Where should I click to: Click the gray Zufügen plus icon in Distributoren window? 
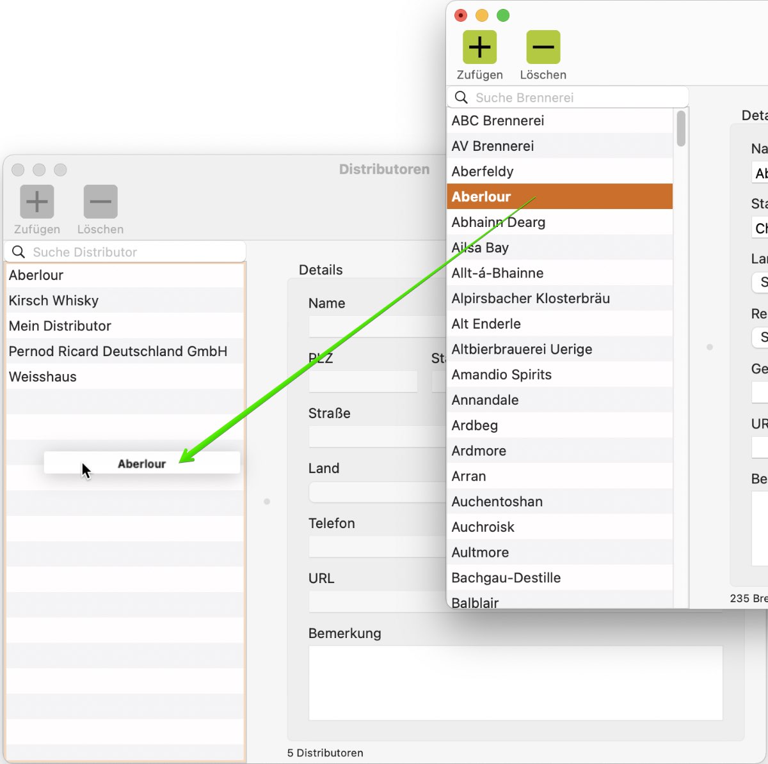pyautogui.click(x=36, y=201)
